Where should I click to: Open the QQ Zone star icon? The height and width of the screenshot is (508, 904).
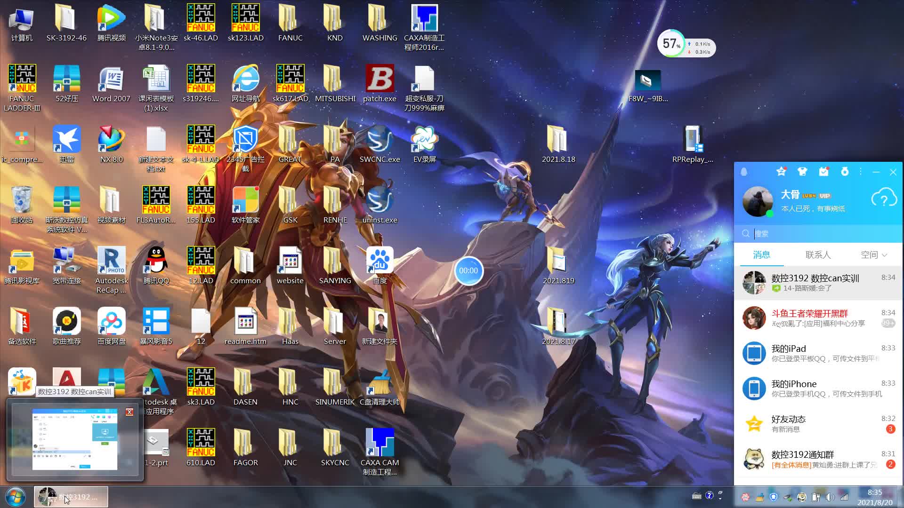tap(781, 172)
